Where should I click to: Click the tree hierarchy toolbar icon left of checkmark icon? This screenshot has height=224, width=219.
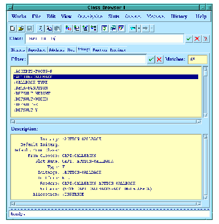click(77, 28)
